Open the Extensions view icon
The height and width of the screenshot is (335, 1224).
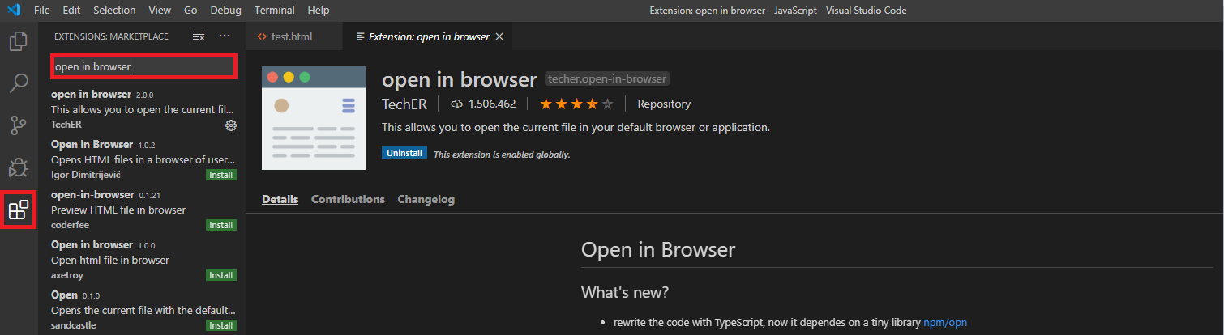tap(19, 210)
